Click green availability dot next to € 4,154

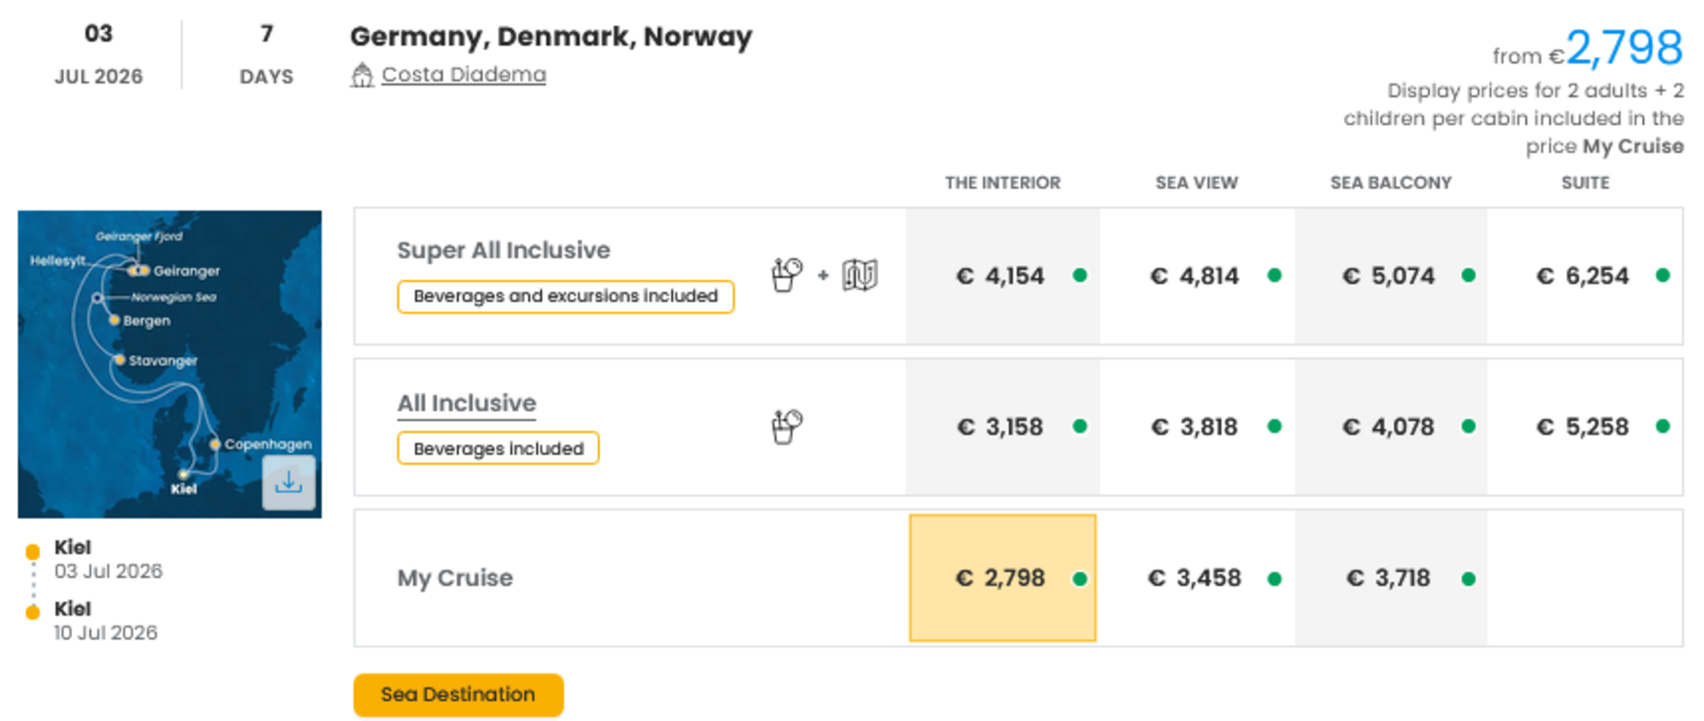[1080, 276]
